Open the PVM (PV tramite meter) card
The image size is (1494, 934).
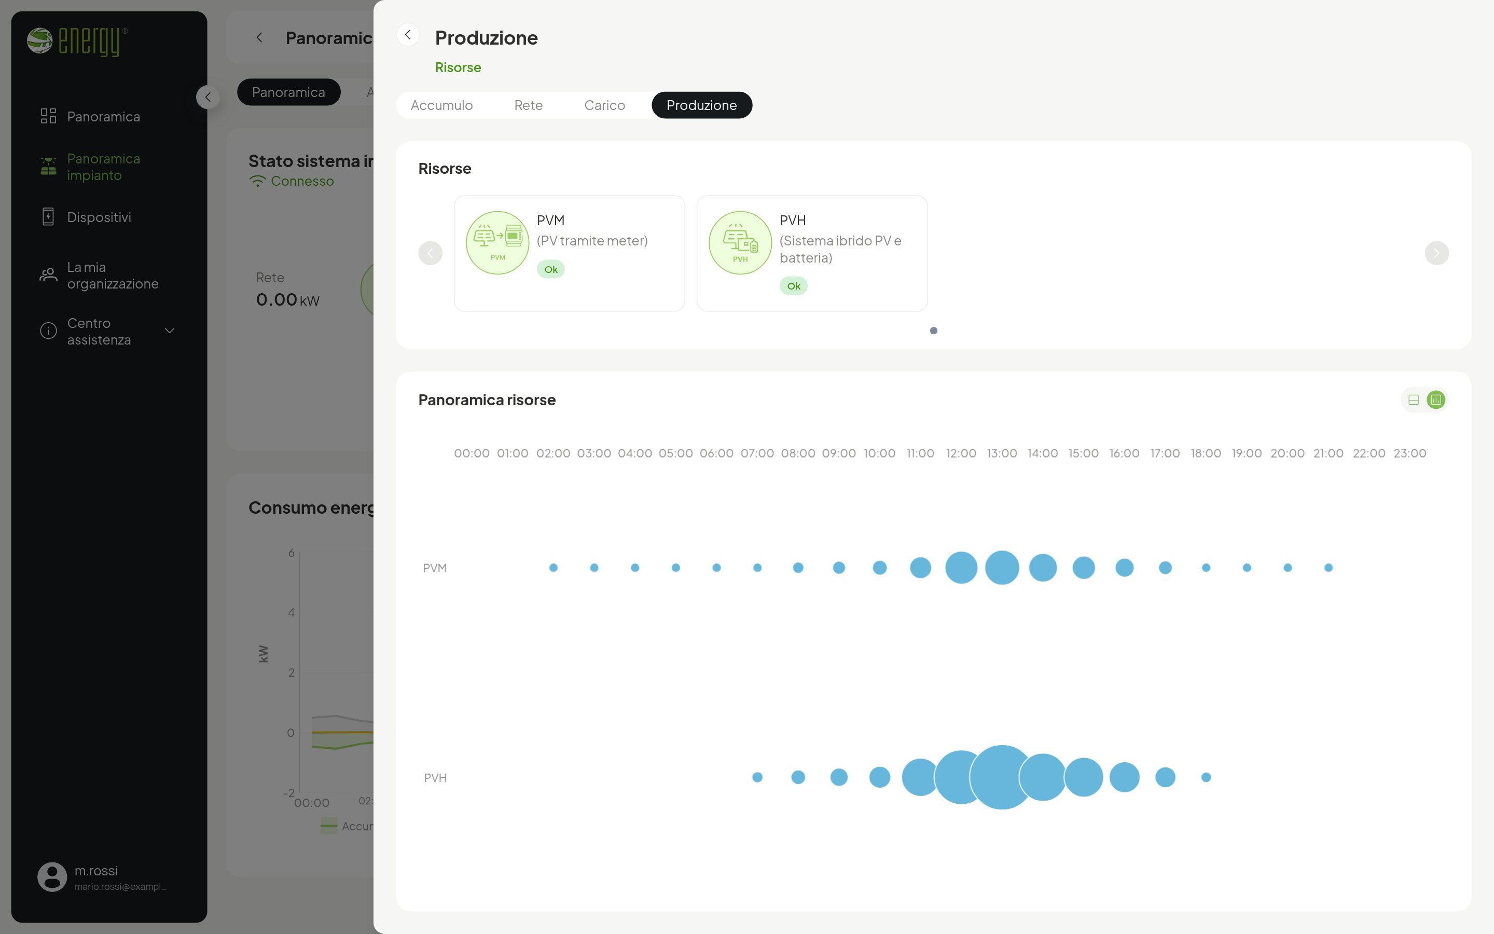[x=569, y=253]
